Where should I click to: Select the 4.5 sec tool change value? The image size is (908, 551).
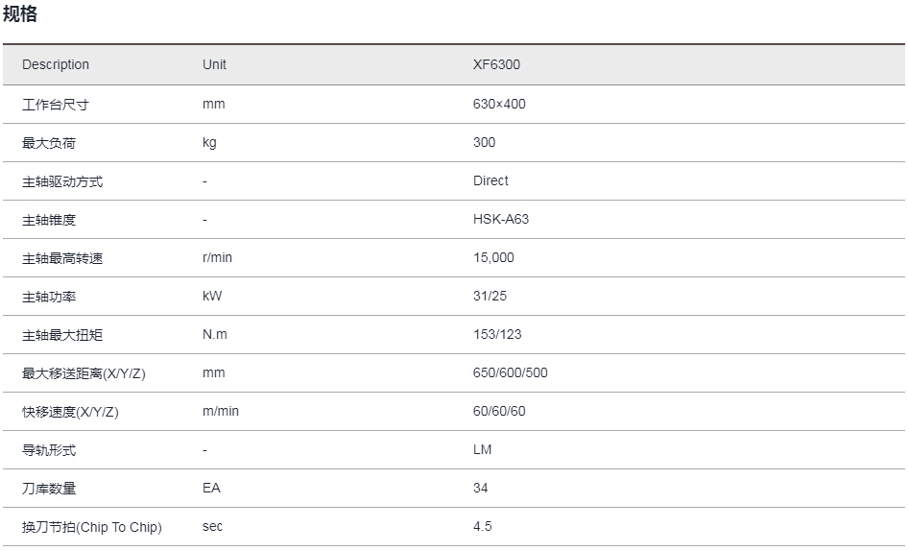tap(483, 526)
